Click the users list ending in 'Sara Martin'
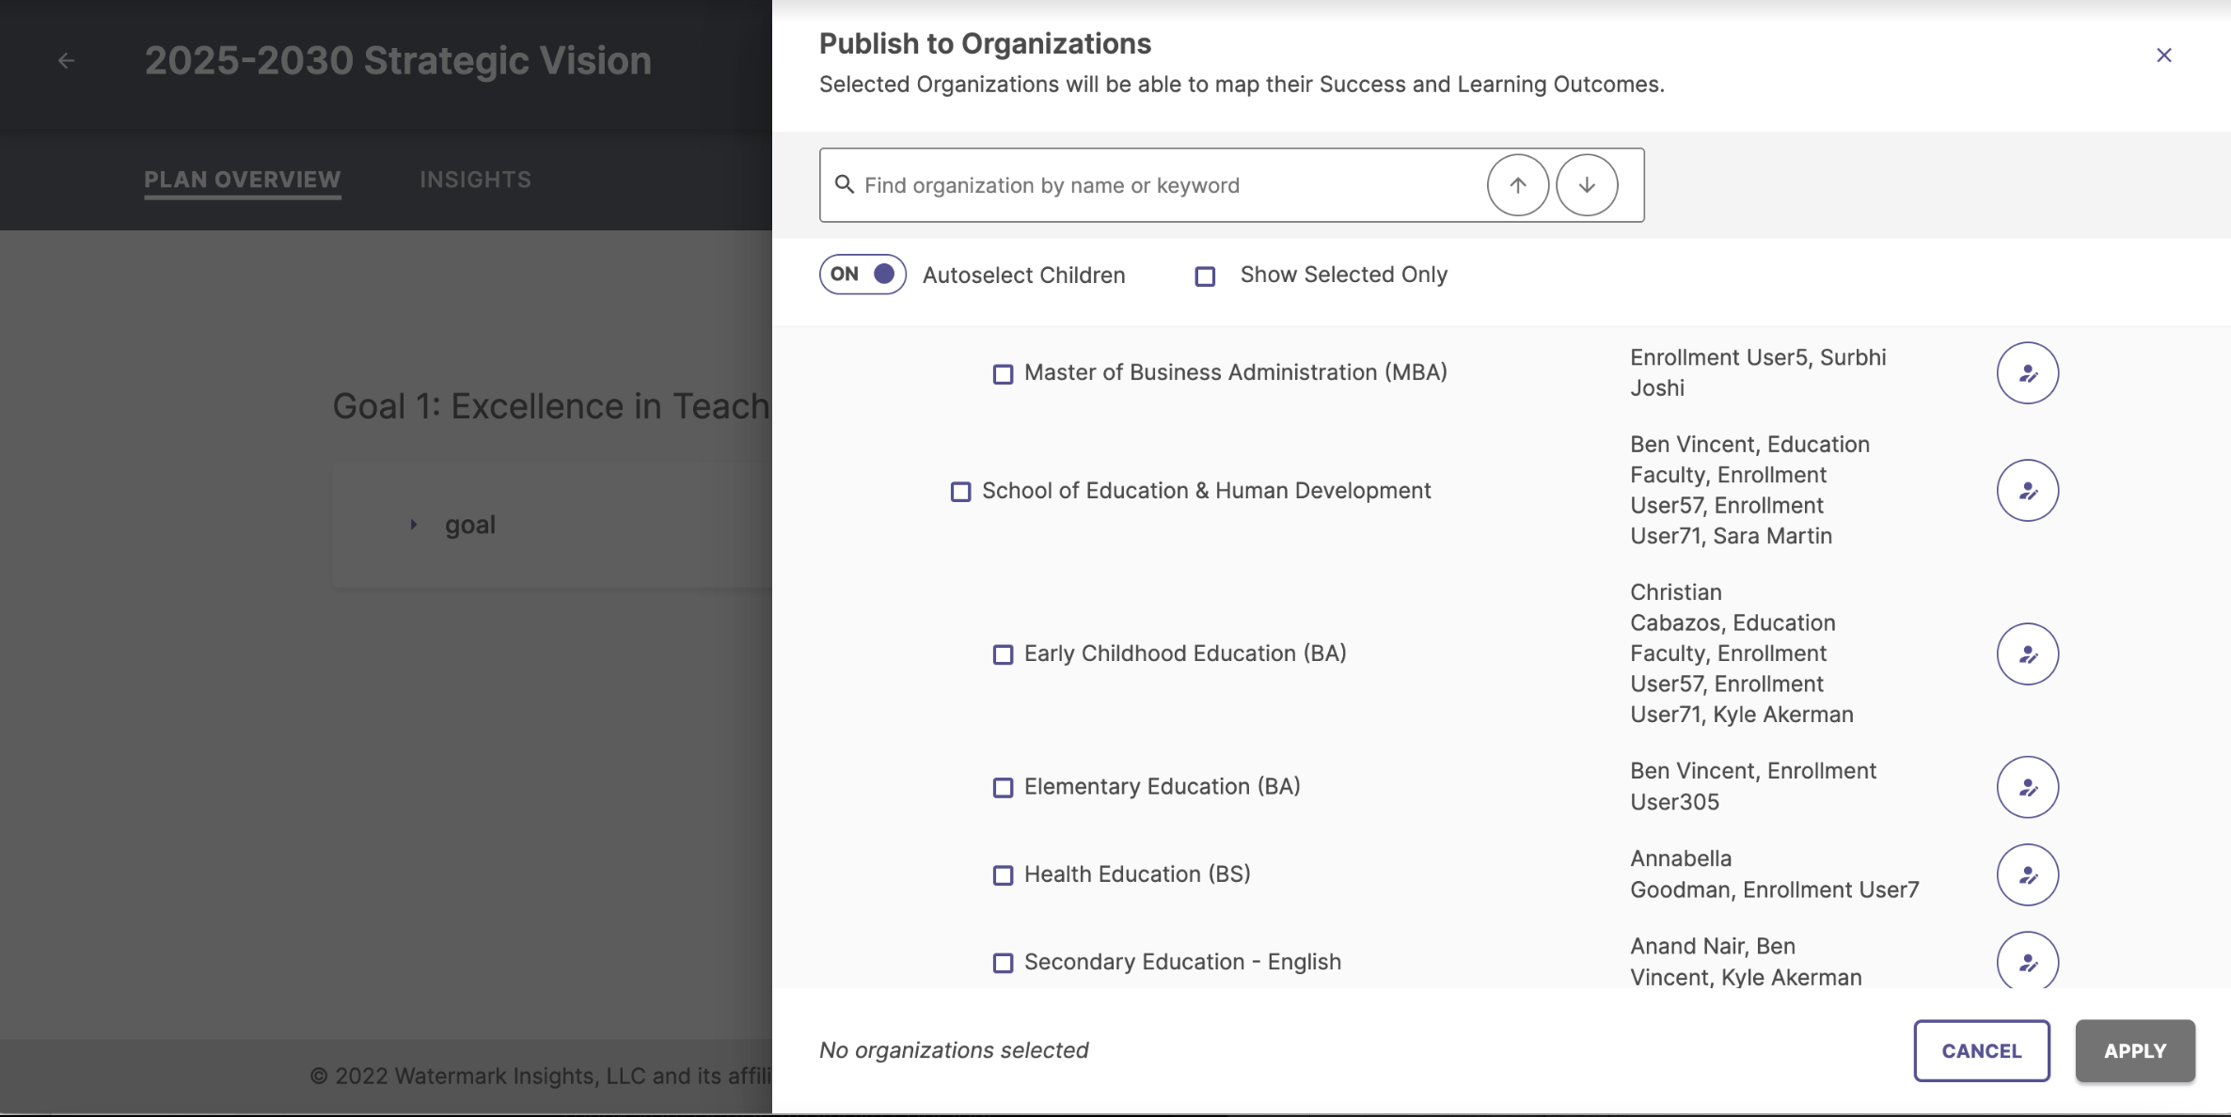Image resolution: width=2231 pixels, height=1117 pixels. tap(1749, 490)
